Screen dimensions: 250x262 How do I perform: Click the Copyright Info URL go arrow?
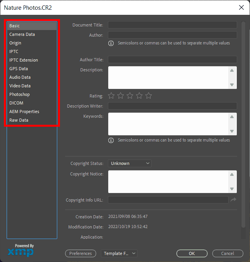[x=233, y=200]
